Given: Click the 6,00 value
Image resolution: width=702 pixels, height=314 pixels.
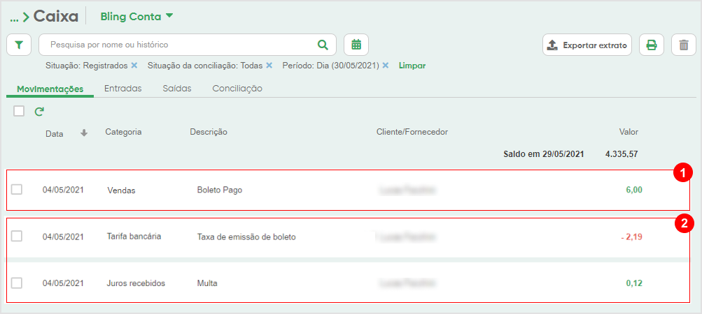Looking at the screenshot, I should (x=634, y=190).
